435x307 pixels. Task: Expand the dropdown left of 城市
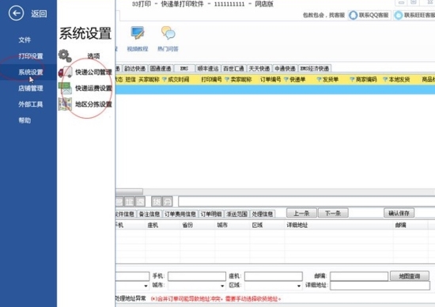[x=146, y=286]
